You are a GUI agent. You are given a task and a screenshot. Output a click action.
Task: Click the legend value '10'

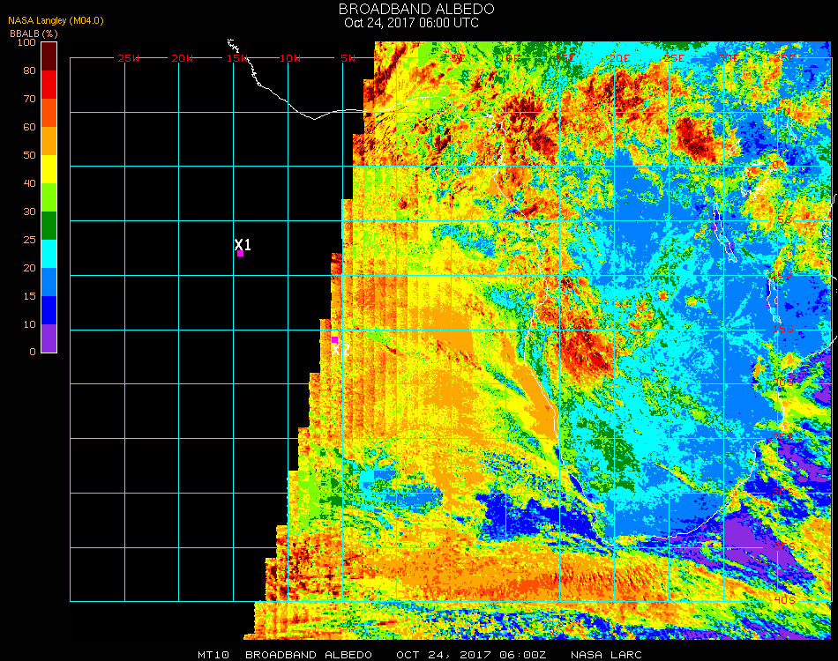(x=29, y=324)
